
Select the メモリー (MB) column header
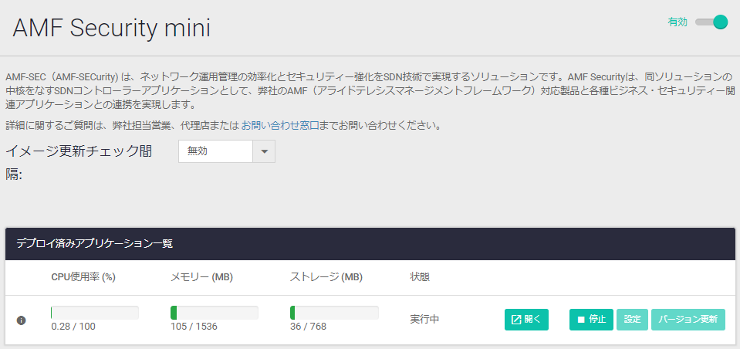tap(201, 277)
